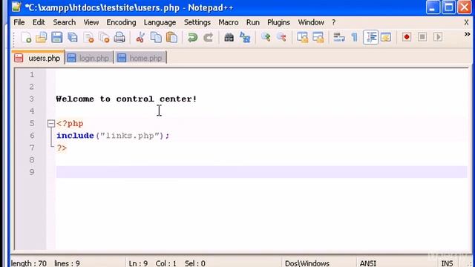
Task: Open the Settings menu
Action: 197,22
